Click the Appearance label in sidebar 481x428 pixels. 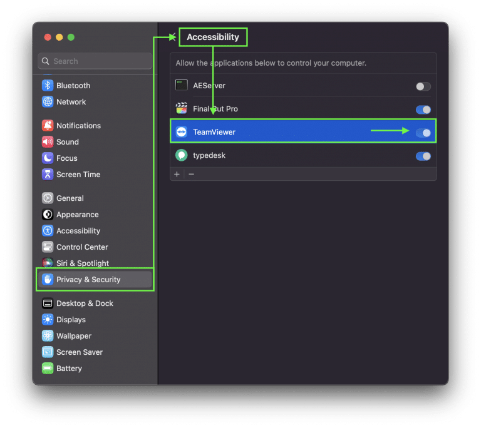(77, 215)
